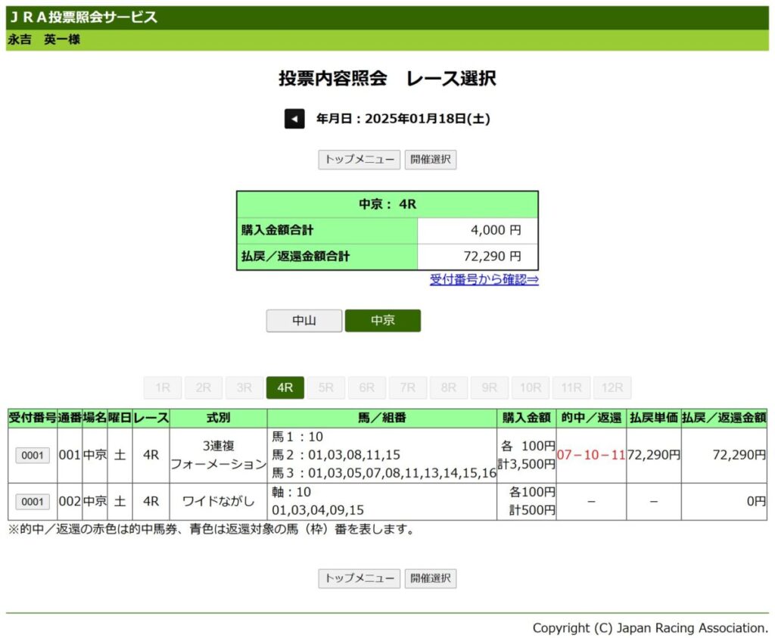Image resolution: width=775 pixels, height=638 pixels.
Task: Click the top 開催選択 button
Action: pyautogui.click(x=431, y=160)
